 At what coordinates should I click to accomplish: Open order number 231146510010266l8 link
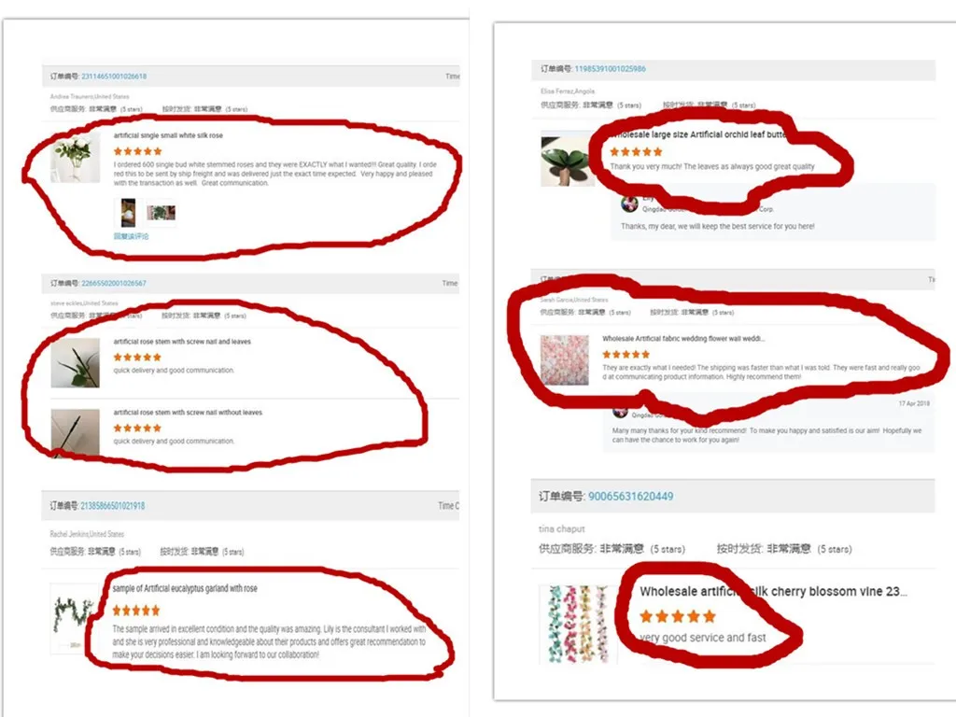113,77
